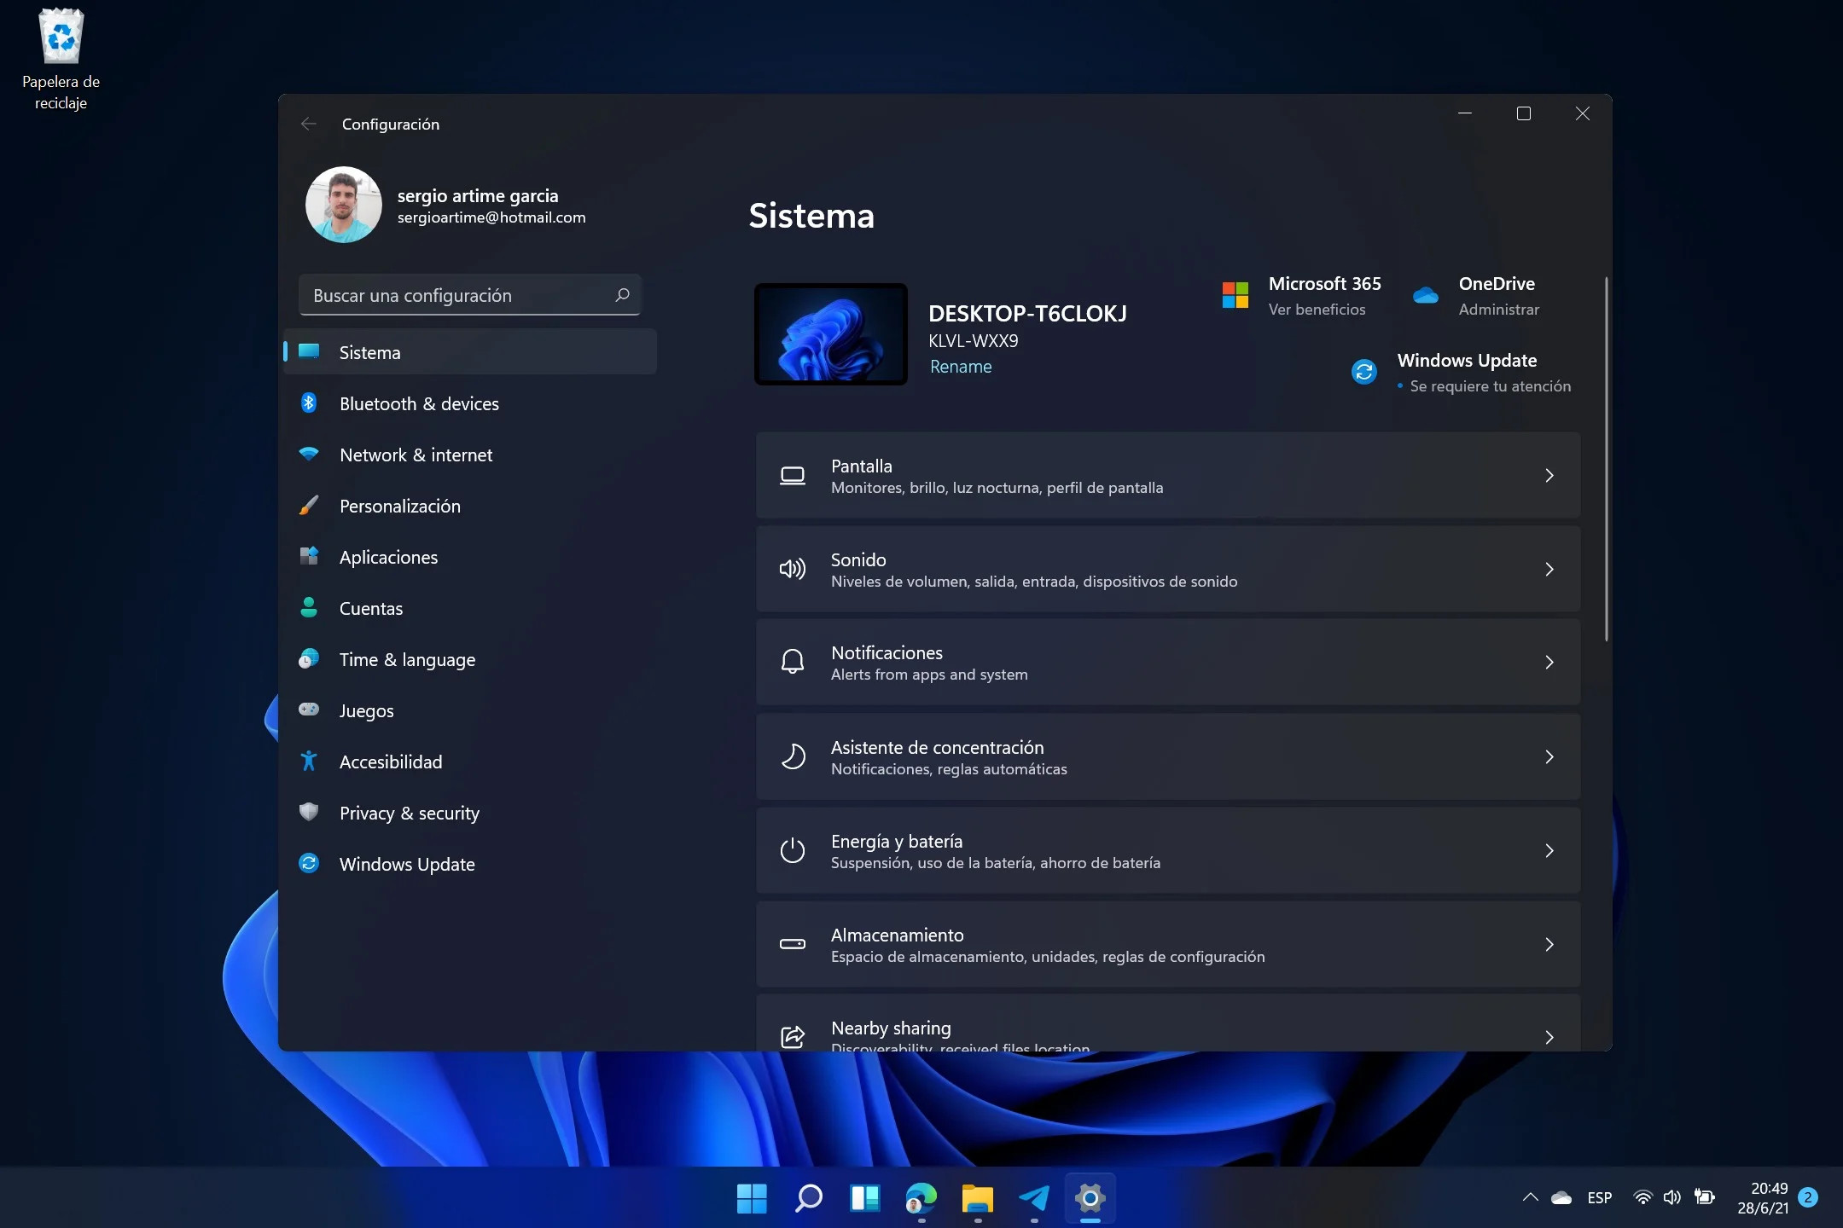Click Ver beneficios Microsoft 365 link

point(1317,309)
